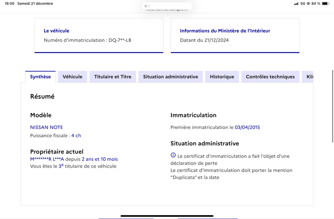Tap the cellular signal bars icon
Image resolution: width=334 pixels, height=219 pixels.
point(296,4)
